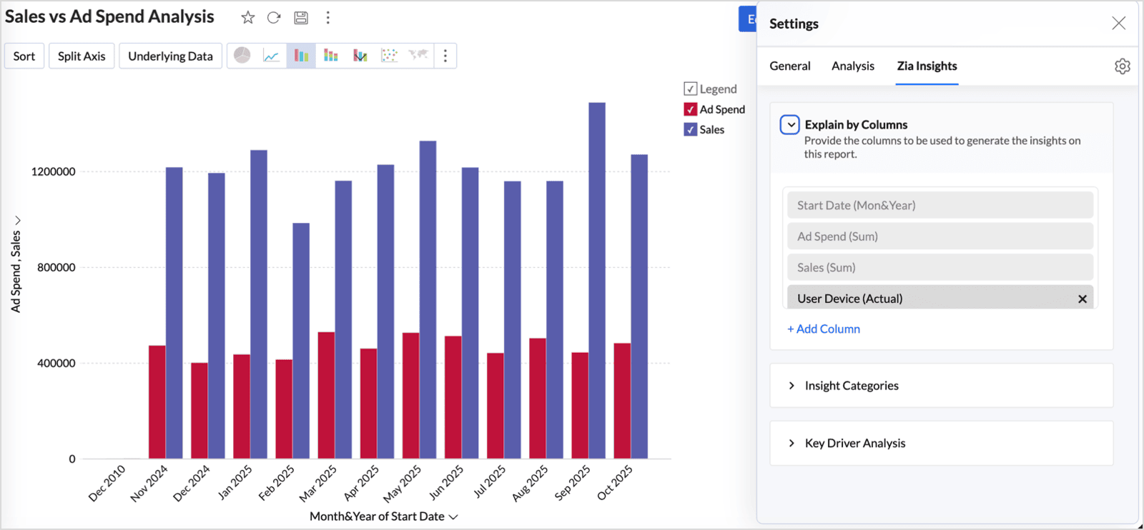Click the + Add Column link

tap(824, 329)
